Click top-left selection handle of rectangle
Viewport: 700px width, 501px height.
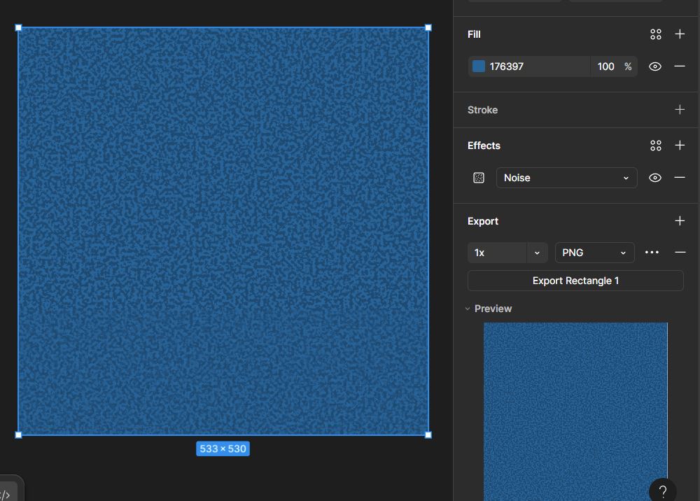tap(18, 28)
